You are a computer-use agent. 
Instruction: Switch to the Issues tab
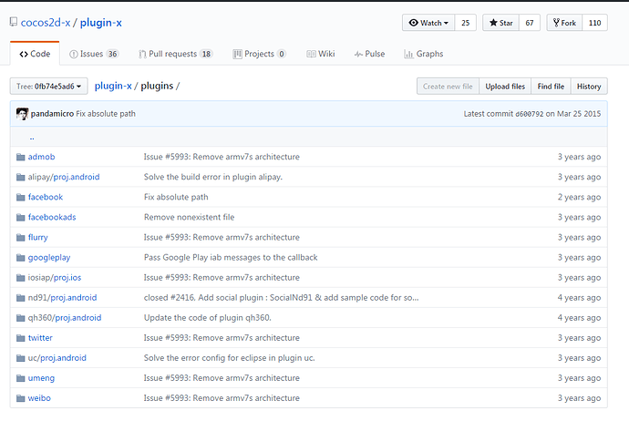click(x=98, y=54)
